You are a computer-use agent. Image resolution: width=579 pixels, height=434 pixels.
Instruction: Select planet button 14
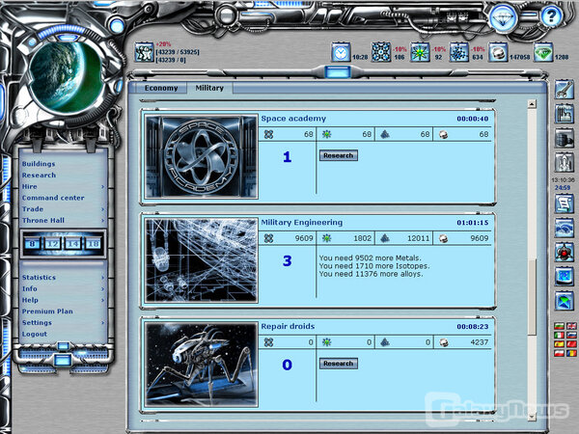72,244
